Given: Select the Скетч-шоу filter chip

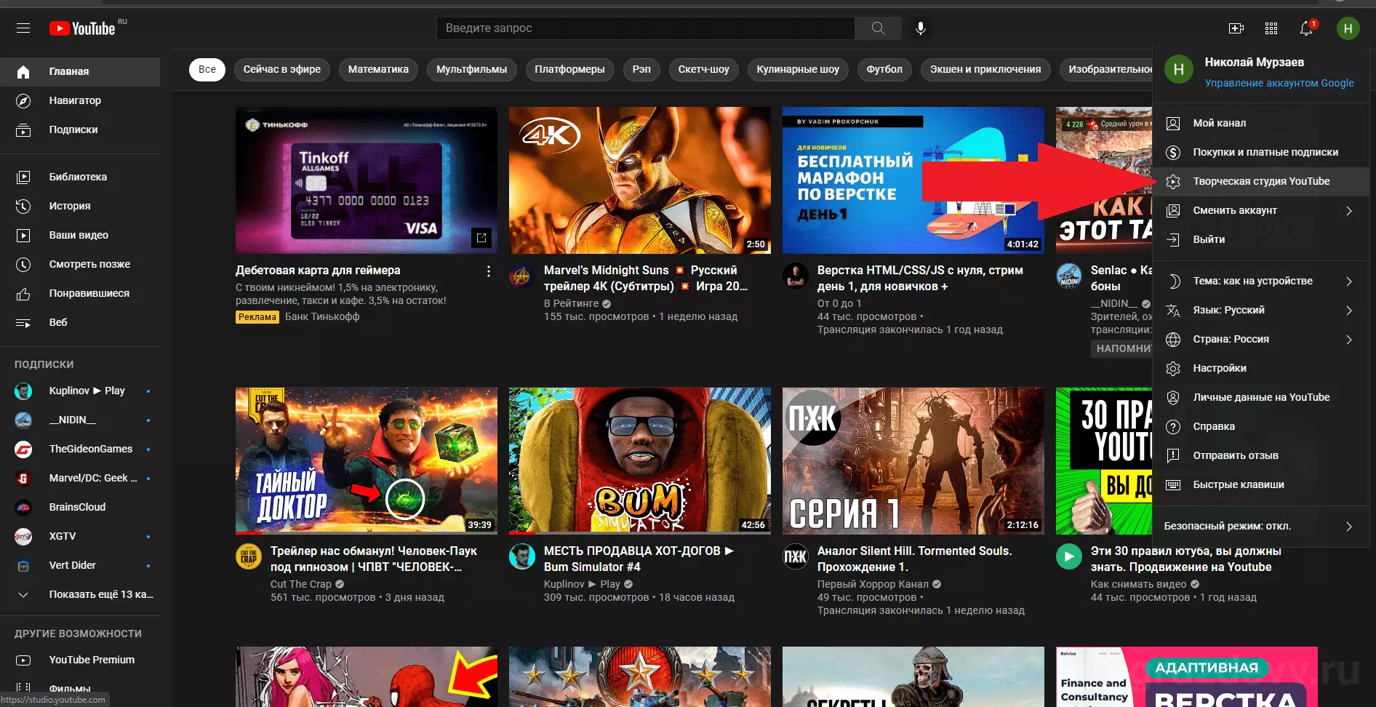Looking at the screenshot, I should tap(704, 69).
